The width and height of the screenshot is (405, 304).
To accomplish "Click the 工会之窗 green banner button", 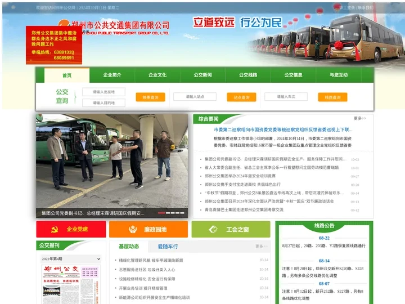I will [231, 229].
